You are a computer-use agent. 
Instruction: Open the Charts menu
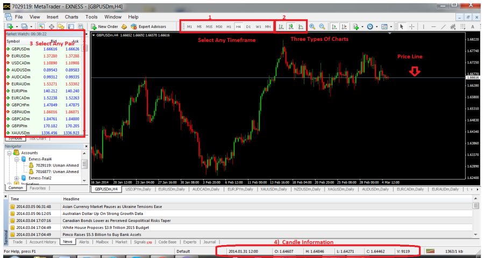[x=72, y=17]
